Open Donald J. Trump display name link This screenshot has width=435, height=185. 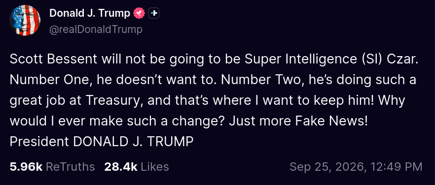[x=90, y=13]
